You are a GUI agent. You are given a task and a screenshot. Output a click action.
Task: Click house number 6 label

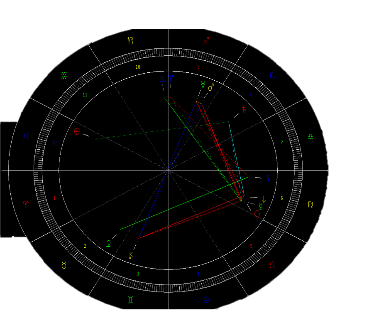(282, 198)
